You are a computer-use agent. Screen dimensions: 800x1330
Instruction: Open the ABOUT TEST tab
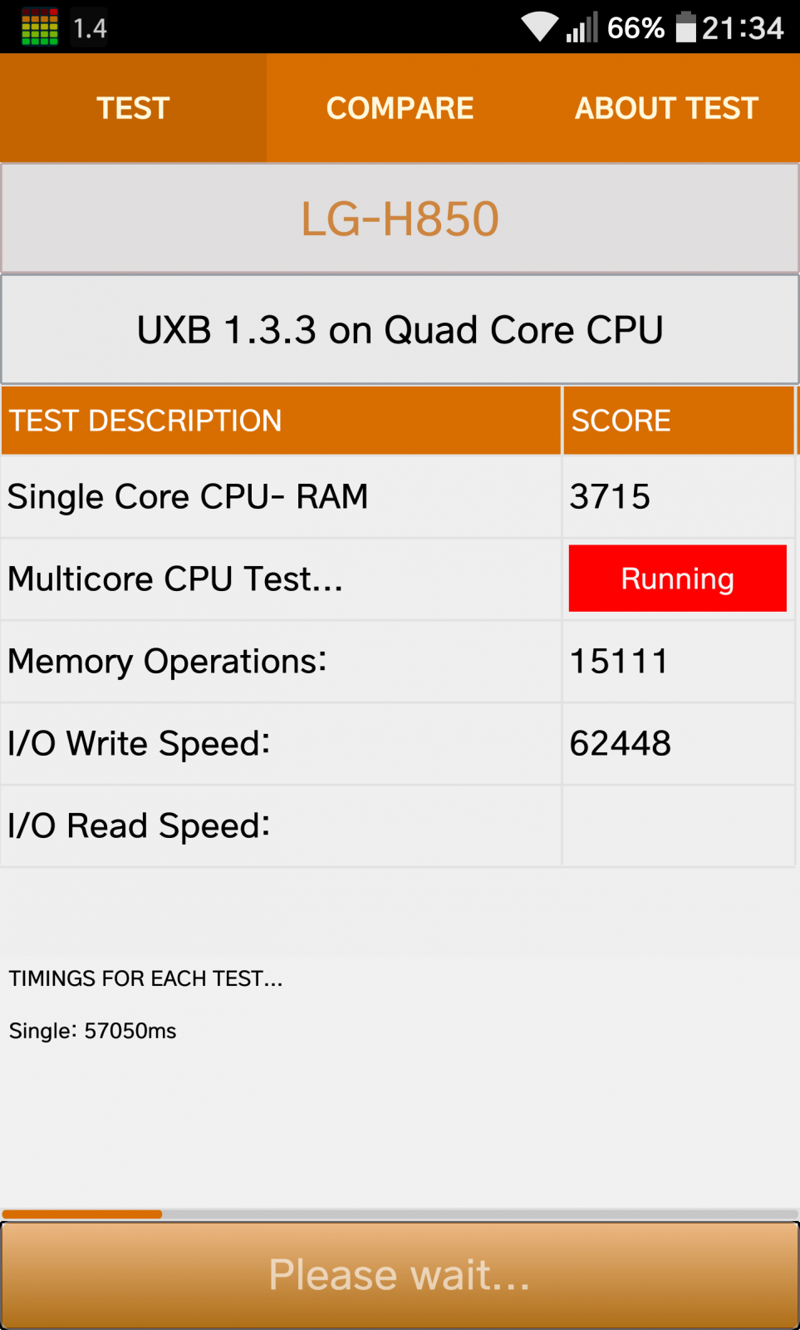click(666, 108)
